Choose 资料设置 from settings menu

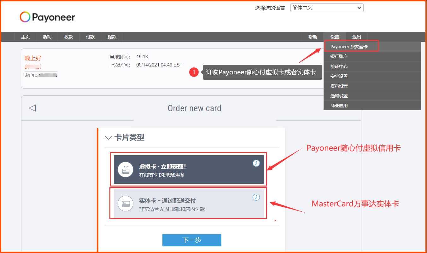point(372,86)
